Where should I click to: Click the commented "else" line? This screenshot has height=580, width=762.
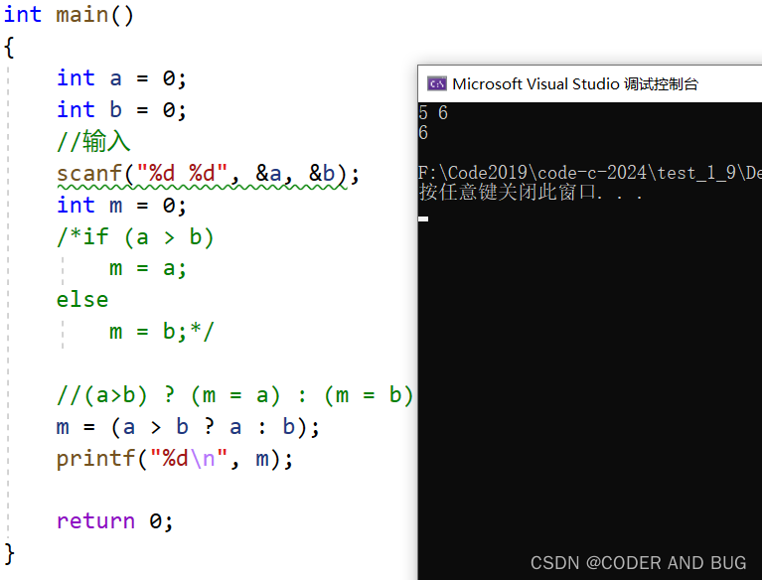[82, 300]
